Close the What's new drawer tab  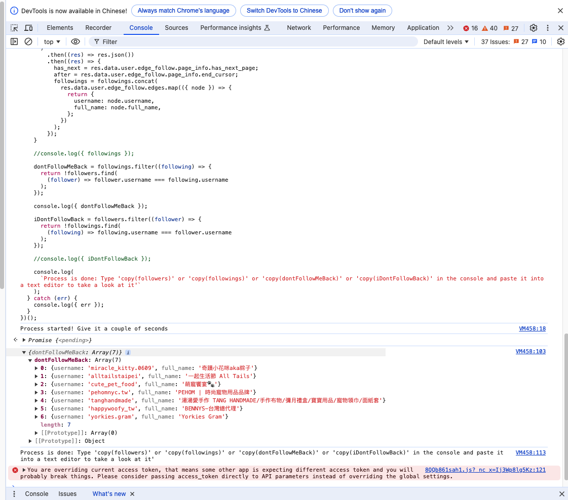(x=132, y=494)
